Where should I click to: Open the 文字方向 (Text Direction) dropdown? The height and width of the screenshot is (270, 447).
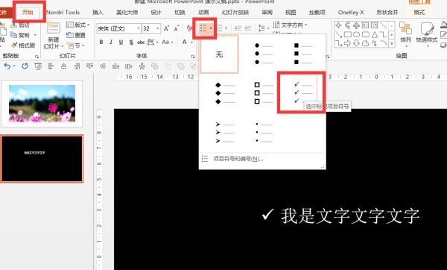(291, 25)
